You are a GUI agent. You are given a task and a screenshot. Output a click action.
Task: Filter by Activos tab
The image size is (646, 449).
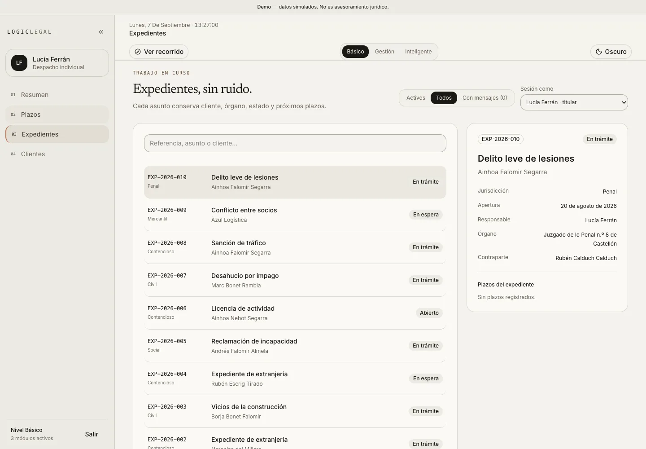(x=416, y=98)
